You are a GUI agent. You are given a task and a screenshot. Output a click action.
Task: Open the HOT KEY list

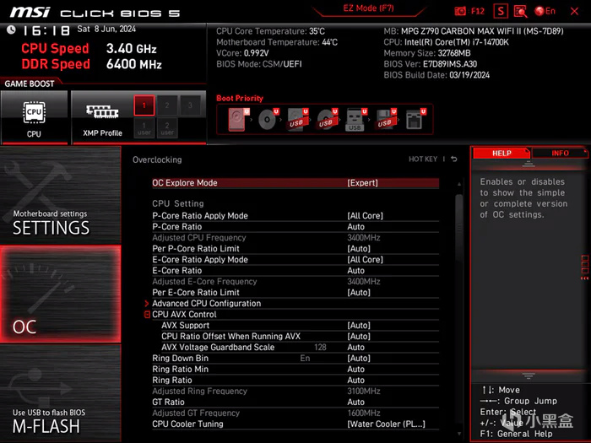(x=423, y=159)
